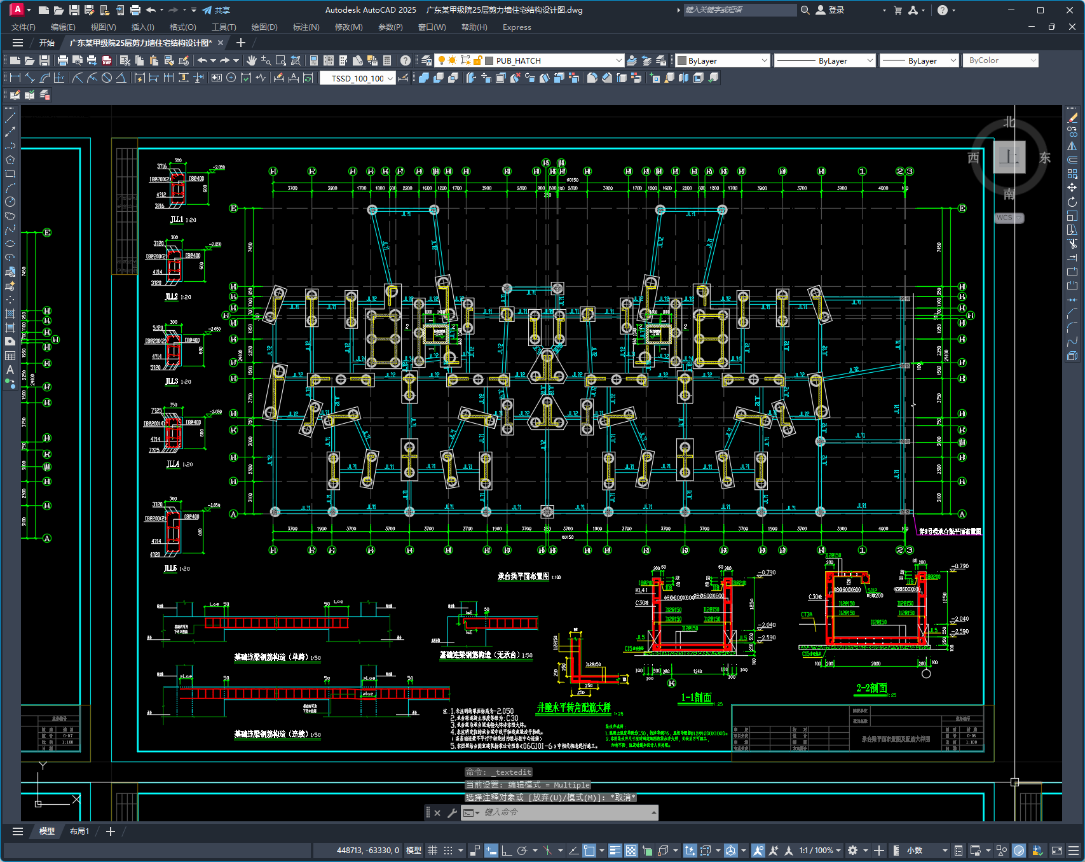
Task: Select the Rotate tool
Action: pyautogui.click(x=1072, y=202)
